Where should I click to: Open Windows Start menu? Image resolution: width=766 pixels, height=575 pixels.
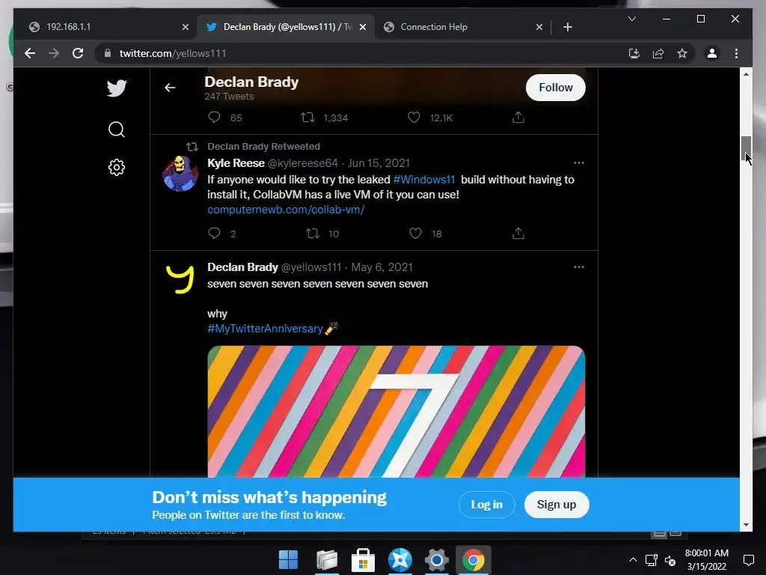[288, 559]
